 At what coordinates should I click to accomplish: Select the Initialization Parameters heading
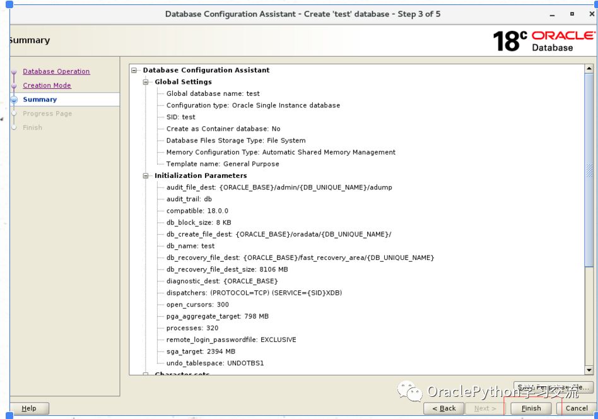tap(201, 176)
